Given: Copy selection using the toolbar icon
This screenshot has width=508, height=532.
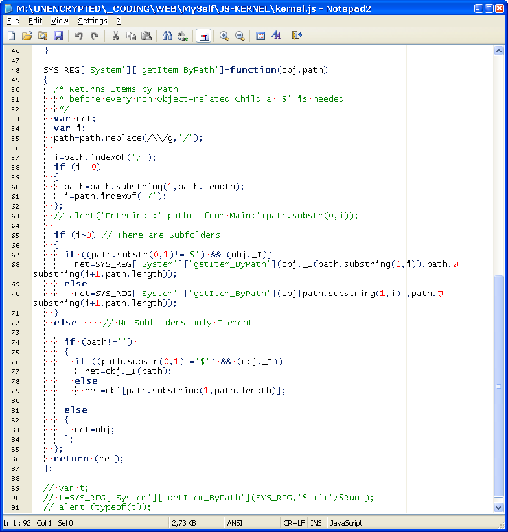Looking at the screenshot, I should click(x=131, y=36).
